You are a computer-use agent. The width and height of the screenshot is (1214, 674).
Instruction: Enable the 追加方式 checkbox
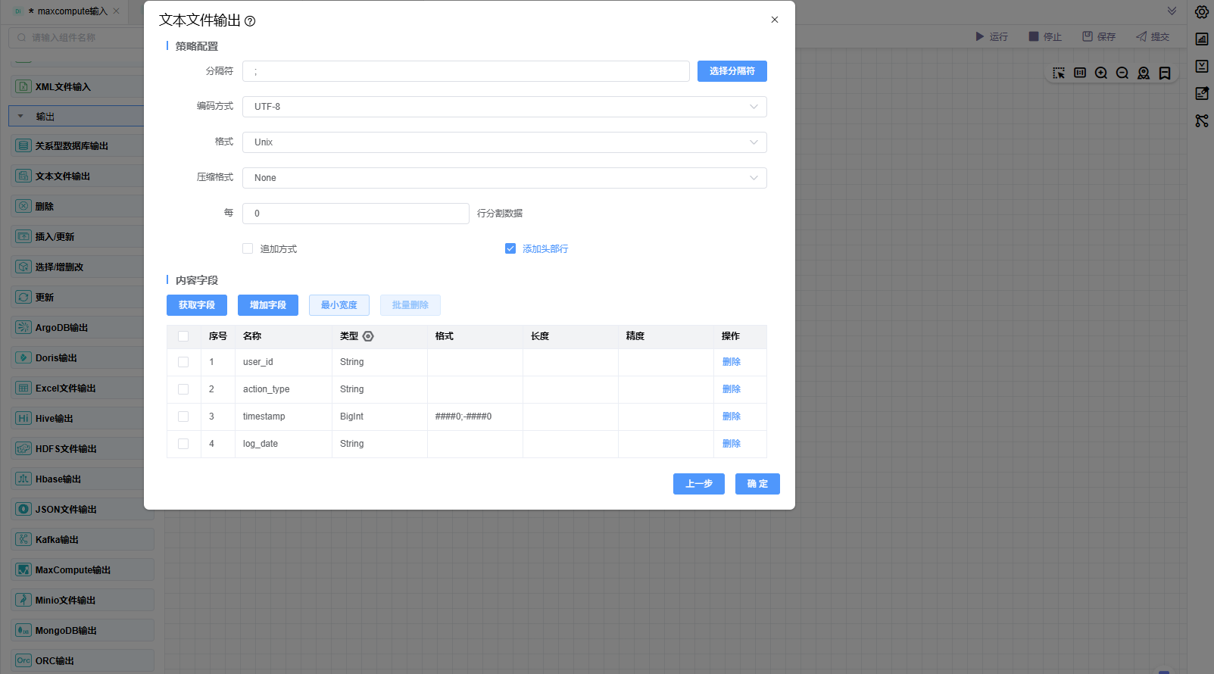click(x=248, y=248)
